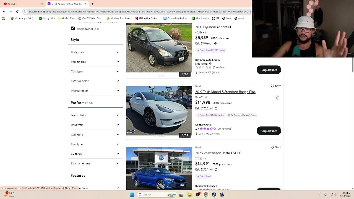Screen dimensions: 354x199
Task: Open the 2019 Tesla Model 3 listing title
Action: (x=225, y=92)
